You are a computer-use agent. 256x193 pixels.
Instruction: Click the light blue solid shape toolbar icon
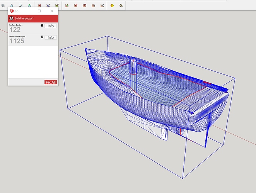tap(12, 6)
